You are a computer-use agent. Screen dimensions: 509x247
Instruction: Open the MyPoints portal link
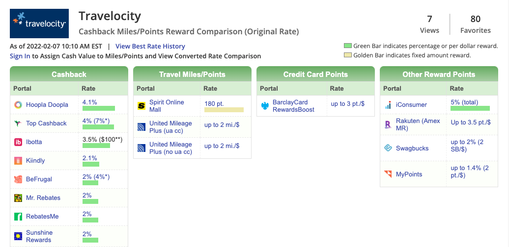[409, 174]
